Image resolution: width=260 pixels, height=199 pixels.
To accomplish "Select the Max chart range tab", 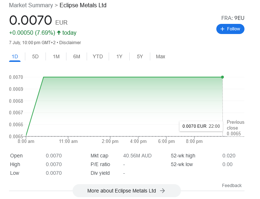I will 160,57.
